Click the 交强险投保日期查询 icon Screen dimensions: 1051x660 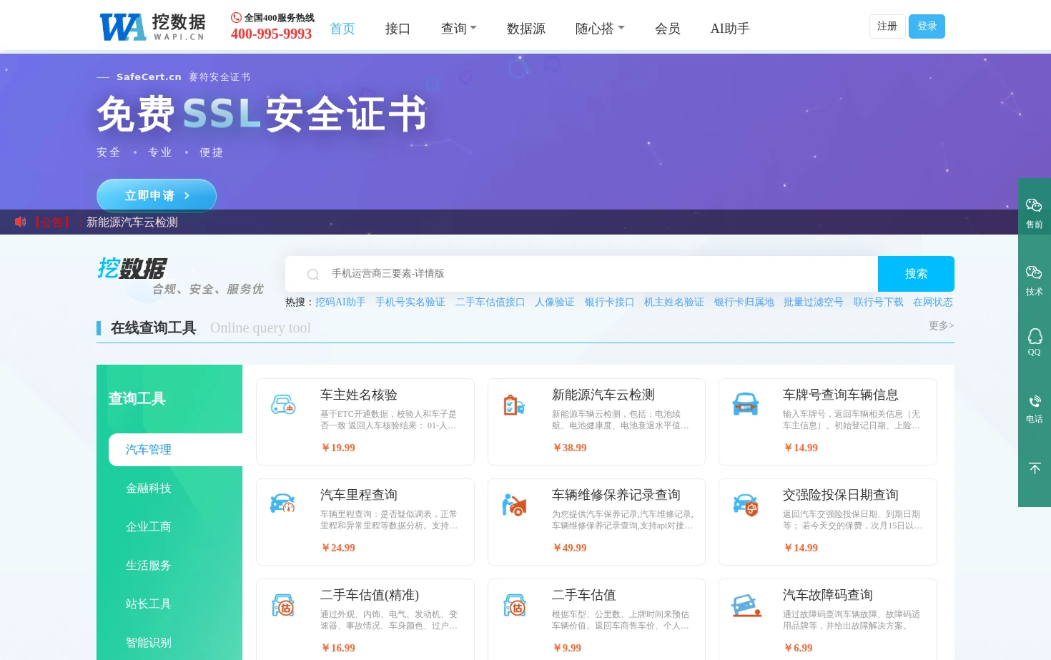[746, 505]
